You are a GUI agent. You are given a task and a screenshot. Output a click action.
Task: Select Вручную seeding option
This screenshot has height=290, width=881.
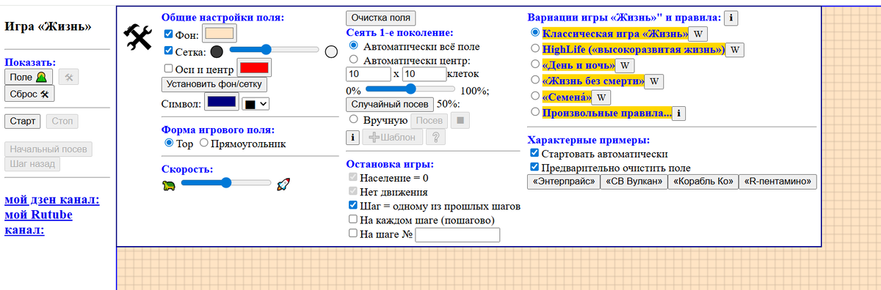tap(354, 119)
